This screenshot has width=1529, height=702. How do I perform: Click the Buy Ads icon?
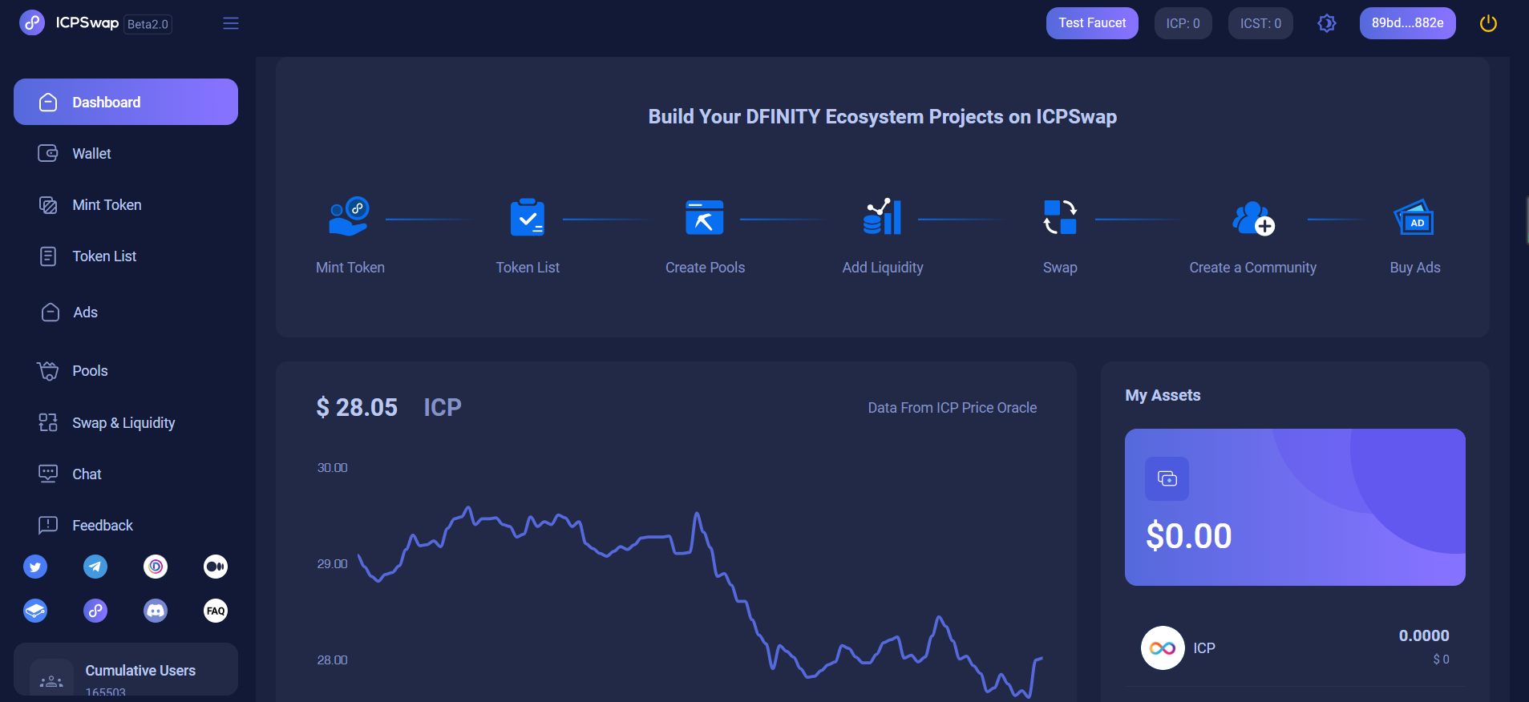[x=1414, y=217]
